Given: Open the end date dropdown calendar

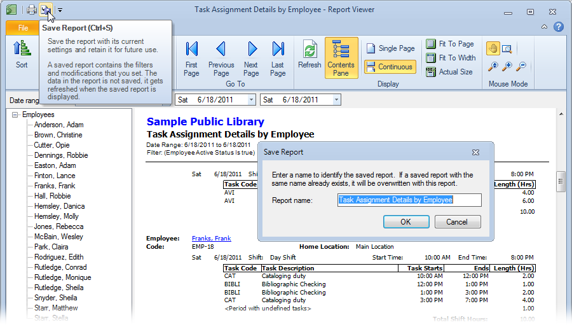Looking at the screenshot, I should 336,100.
